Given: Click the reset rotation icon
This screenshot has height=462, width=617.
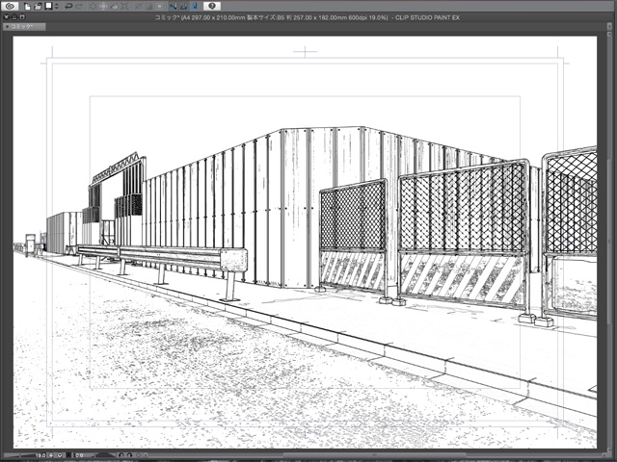Looking at the screenshot, I should (139, 455).
